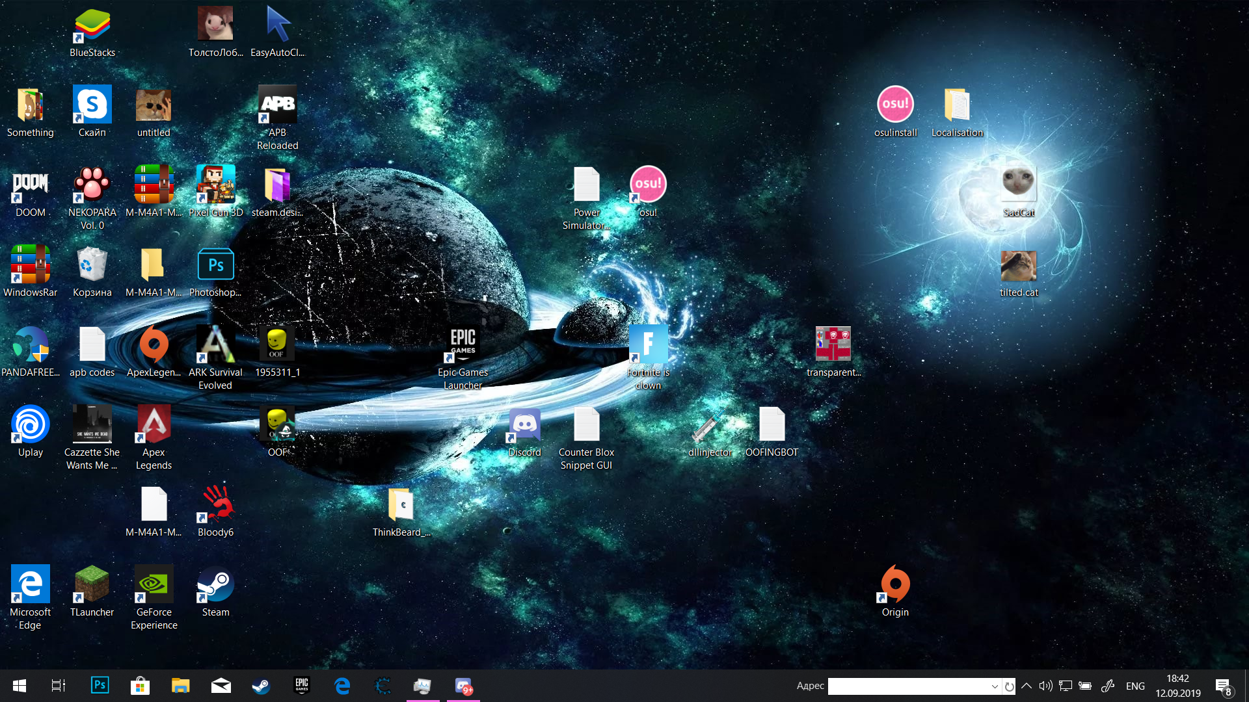This screenshot has height=702, width=1249.
Task: Check battery status in system tray
Action: coord(1084,686)
